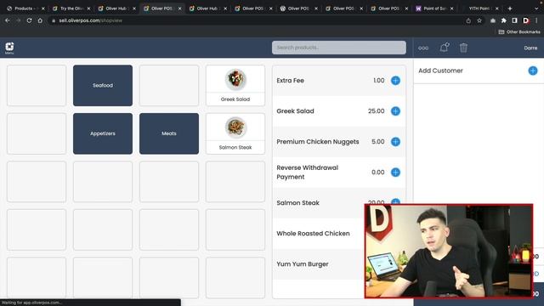Click the share icon in address bar
Image resolution: width=544 pixels, height=306 pixels.
468,20
